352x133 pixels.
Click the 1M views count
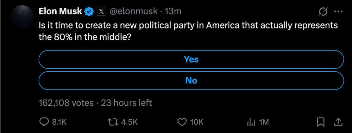[x=264, y=122]
